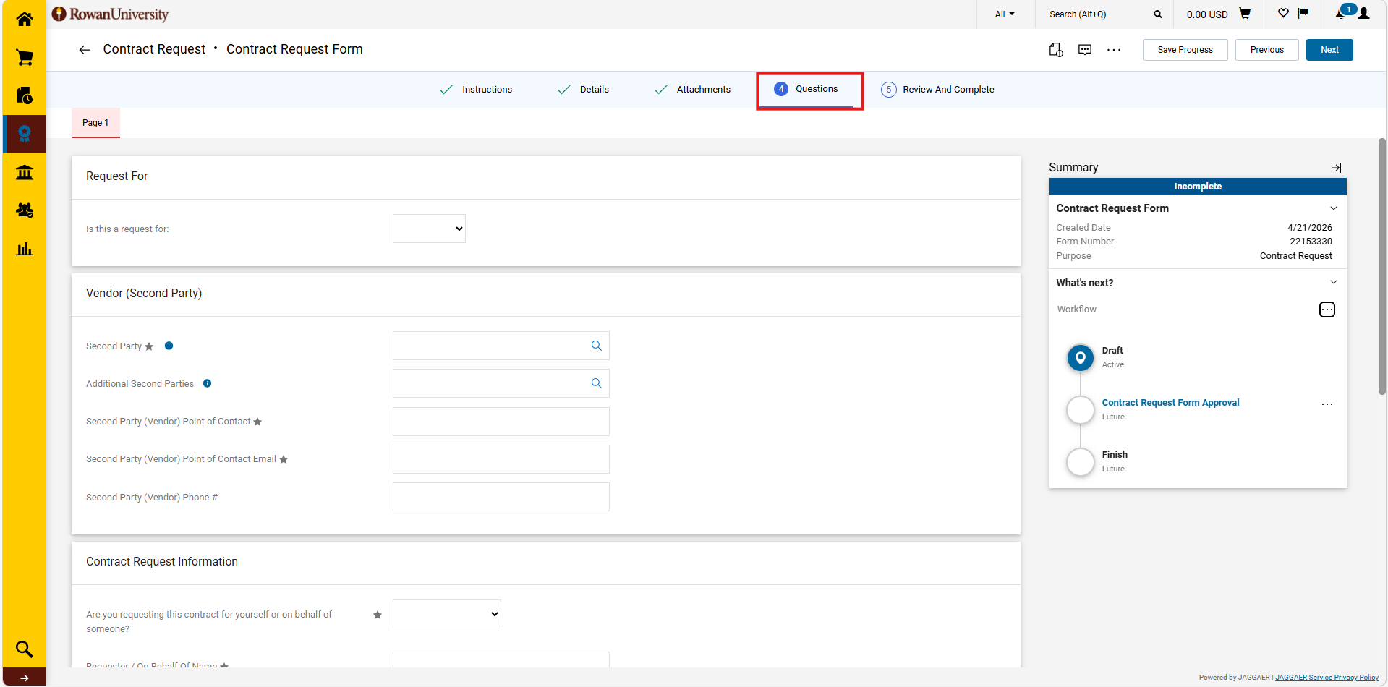
Task: Collapse the Summary panel arrow
Action: 1336,168
